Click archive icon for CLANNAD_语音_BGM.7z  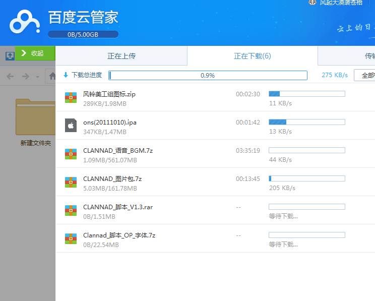[x=71, y=154]
